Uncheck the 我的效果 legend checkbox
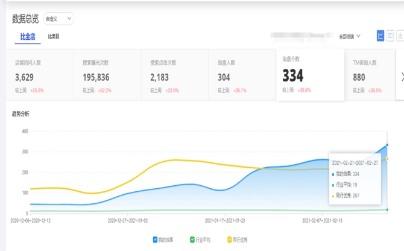The image size is (404, 251). (156, 240)
